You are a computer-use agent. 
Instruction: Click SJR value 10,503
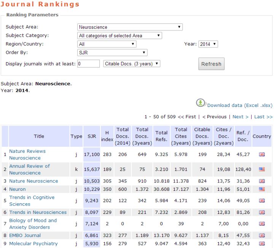tap(92, 181)
